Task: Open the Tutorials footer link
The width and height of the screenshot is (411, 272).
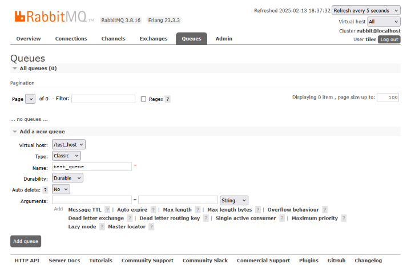Action: click(100, 261)
